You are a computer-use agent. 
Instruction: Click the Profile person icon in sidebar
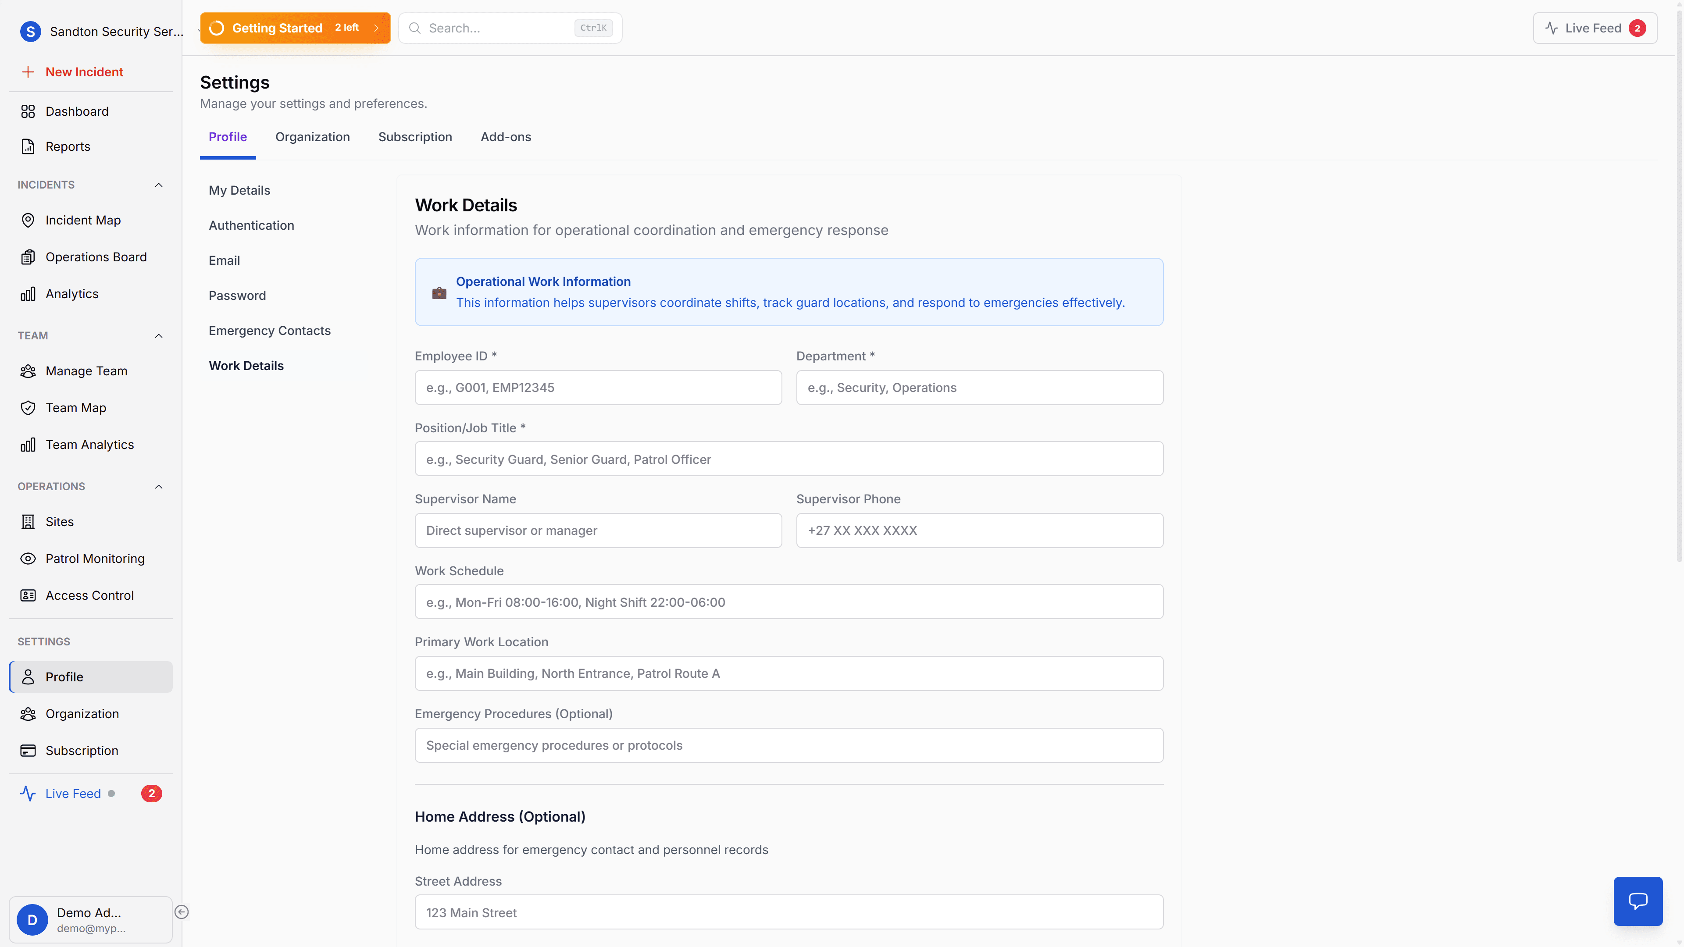point(28,677)
